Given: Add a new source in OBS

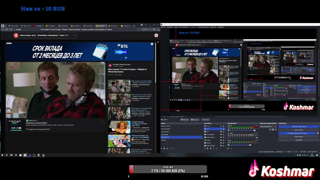Looking at the screenshot, I should [205, 148].
